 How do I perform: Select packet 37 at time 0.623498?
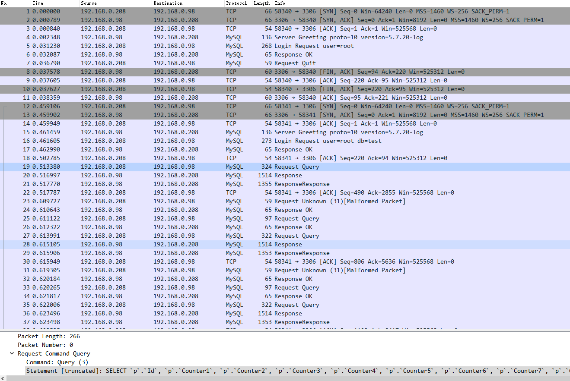tap(285, 322)
